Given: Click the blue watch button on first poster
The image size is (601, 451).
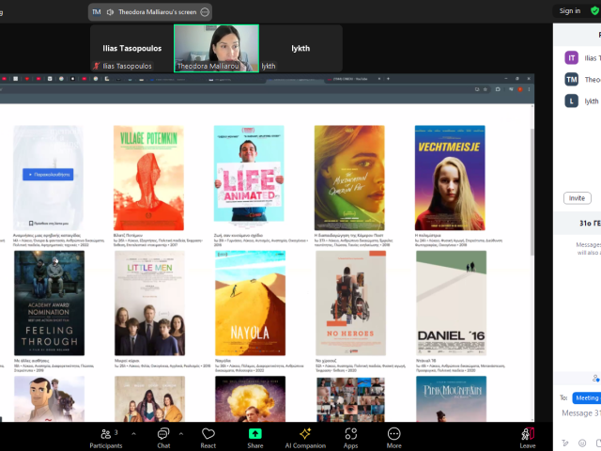Looking at the screenshot, I should (x=48, y=175).
